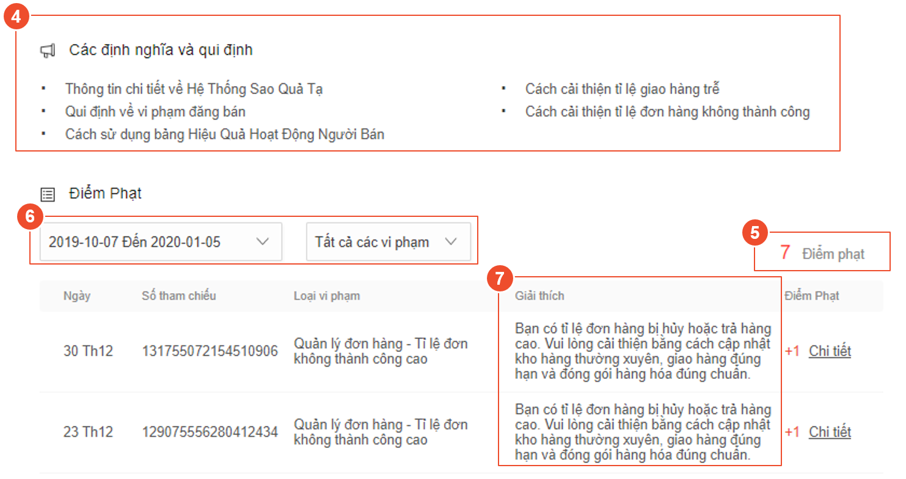Select reference number 131755072154510906
906x479 pixels.
click(x=210, y=351)
